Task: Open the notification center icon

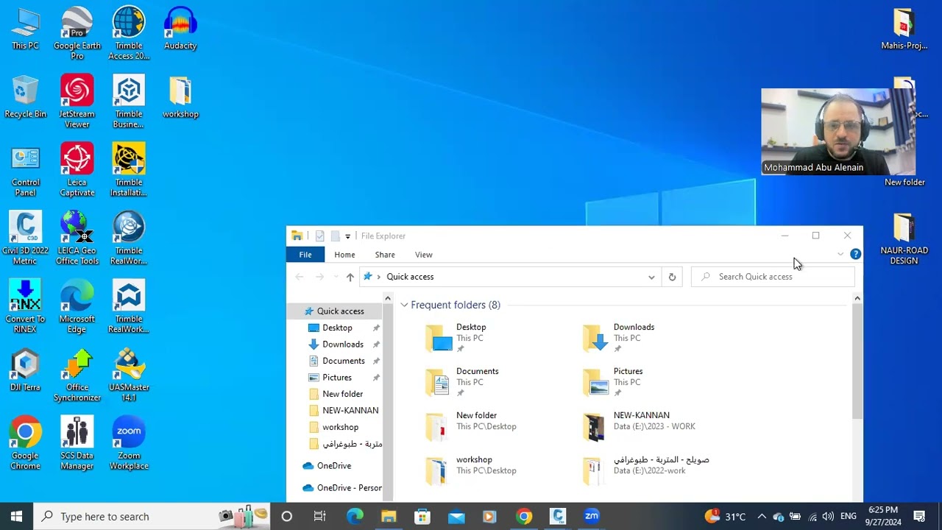Action: (919, 516)
